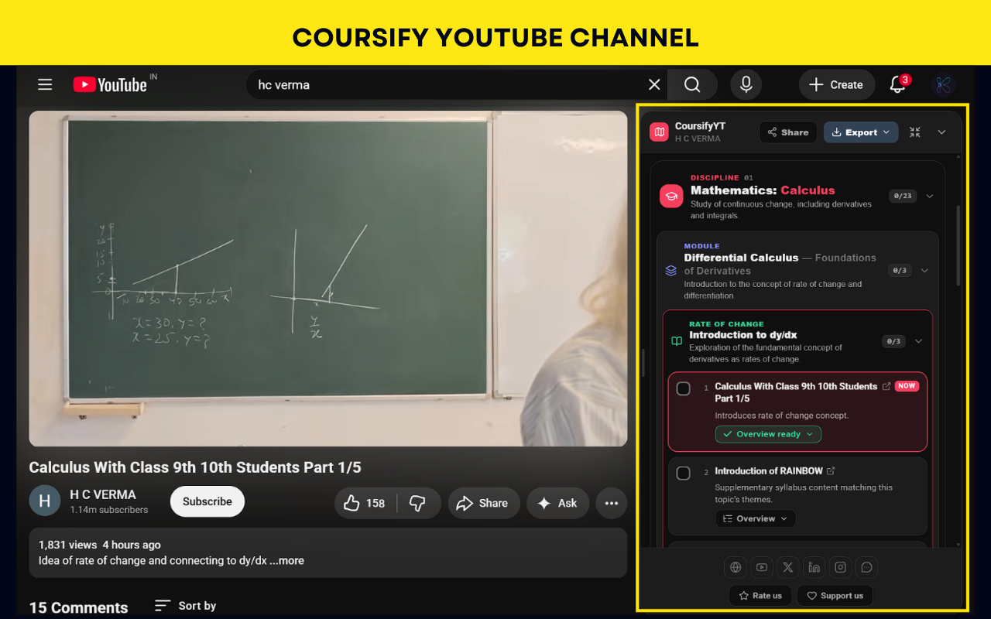Clear the search box with the X icon
Viewport: 991px width, 619px height.
tap(654, 84)
